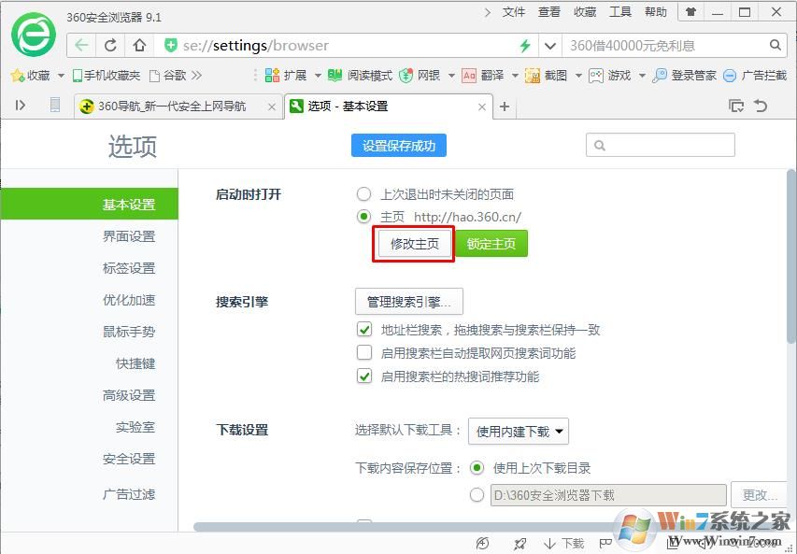Expand the 网银 dropdown arrow
The width and height of the screenshot is (797, 554).
451,76
